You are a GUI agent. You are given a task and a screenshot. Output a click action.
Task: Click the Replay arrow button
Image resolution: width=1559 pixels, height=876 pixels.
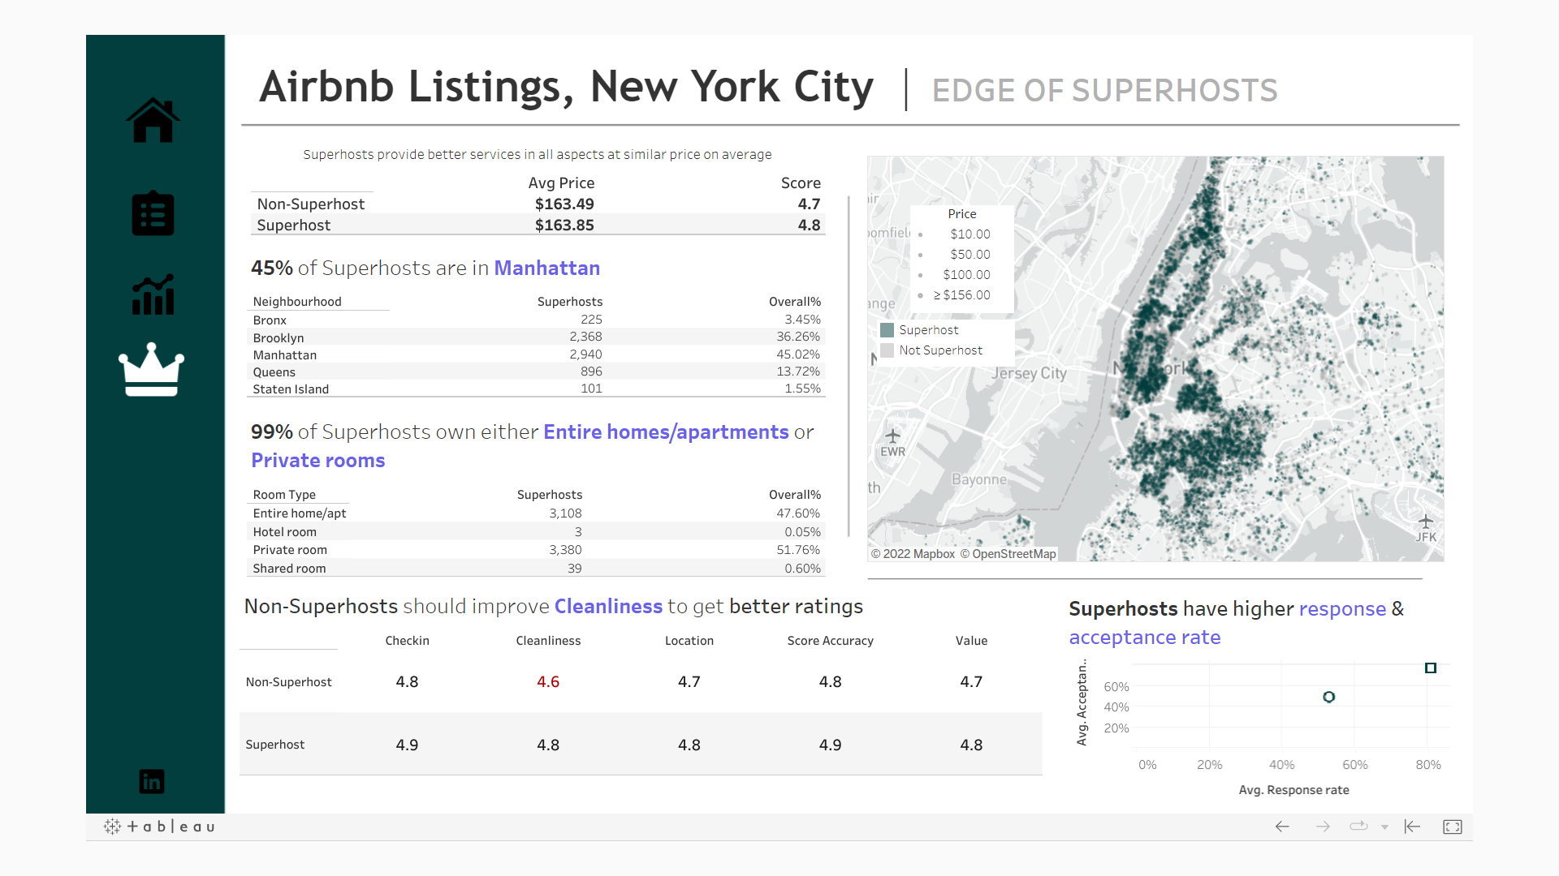(1358, 827)
